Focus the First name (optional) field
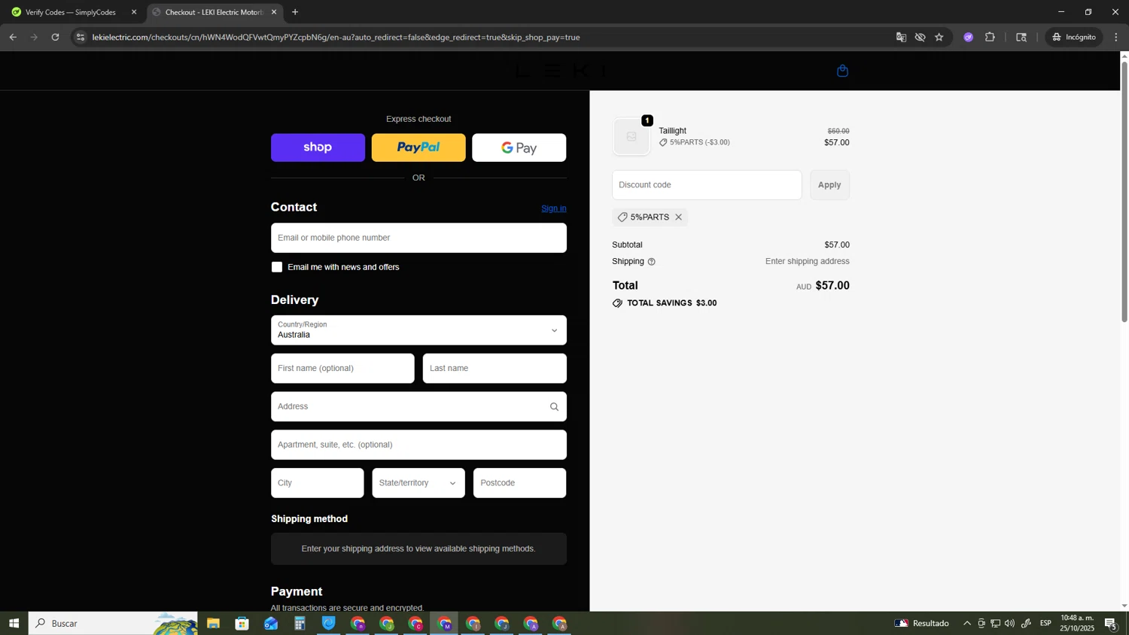 [x=342, y=369]
